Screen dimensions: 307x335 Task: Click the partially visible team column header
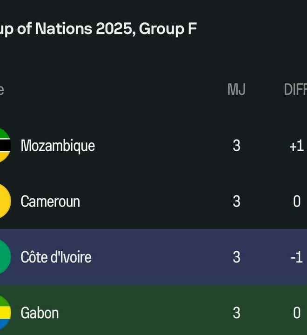pyautogui.click(x=2, y=90)
